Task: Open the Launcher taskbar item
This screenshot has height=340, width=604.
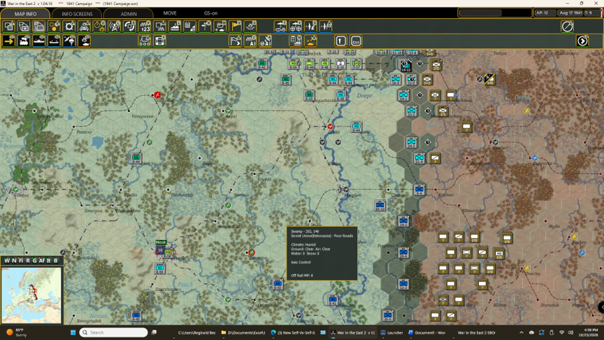Action: pyautogui.click(x=391, y=332)
